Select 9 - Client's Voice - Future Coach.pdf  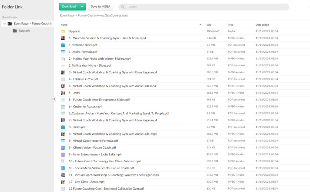tap(92, 147)
